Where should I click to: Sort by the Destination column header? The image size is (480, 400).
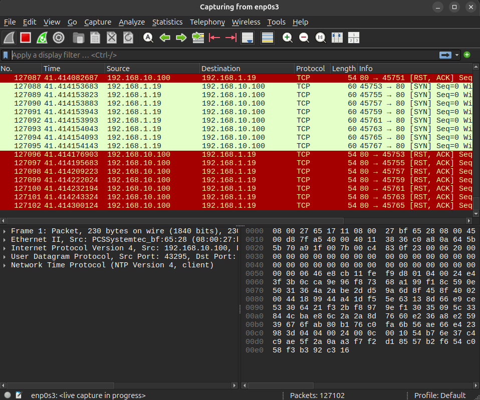[x=247, y=69]
